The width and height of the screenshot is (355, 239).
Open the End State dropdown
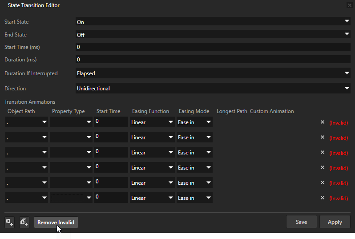pyautogui.click(x=213, y=35)
